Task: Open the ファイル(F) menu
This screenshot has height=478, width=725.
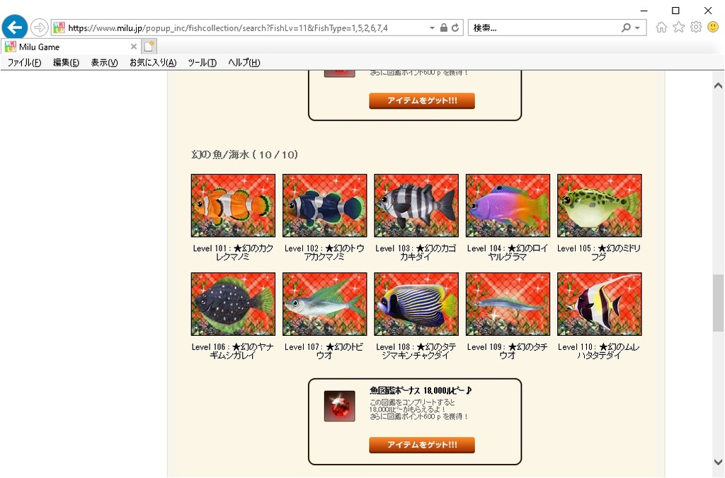Action: 24,62
